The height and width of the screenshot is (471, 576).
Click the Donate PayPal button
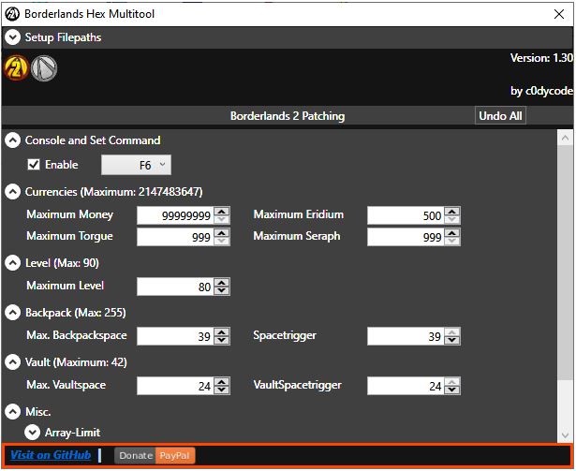[x=155, y=456]
